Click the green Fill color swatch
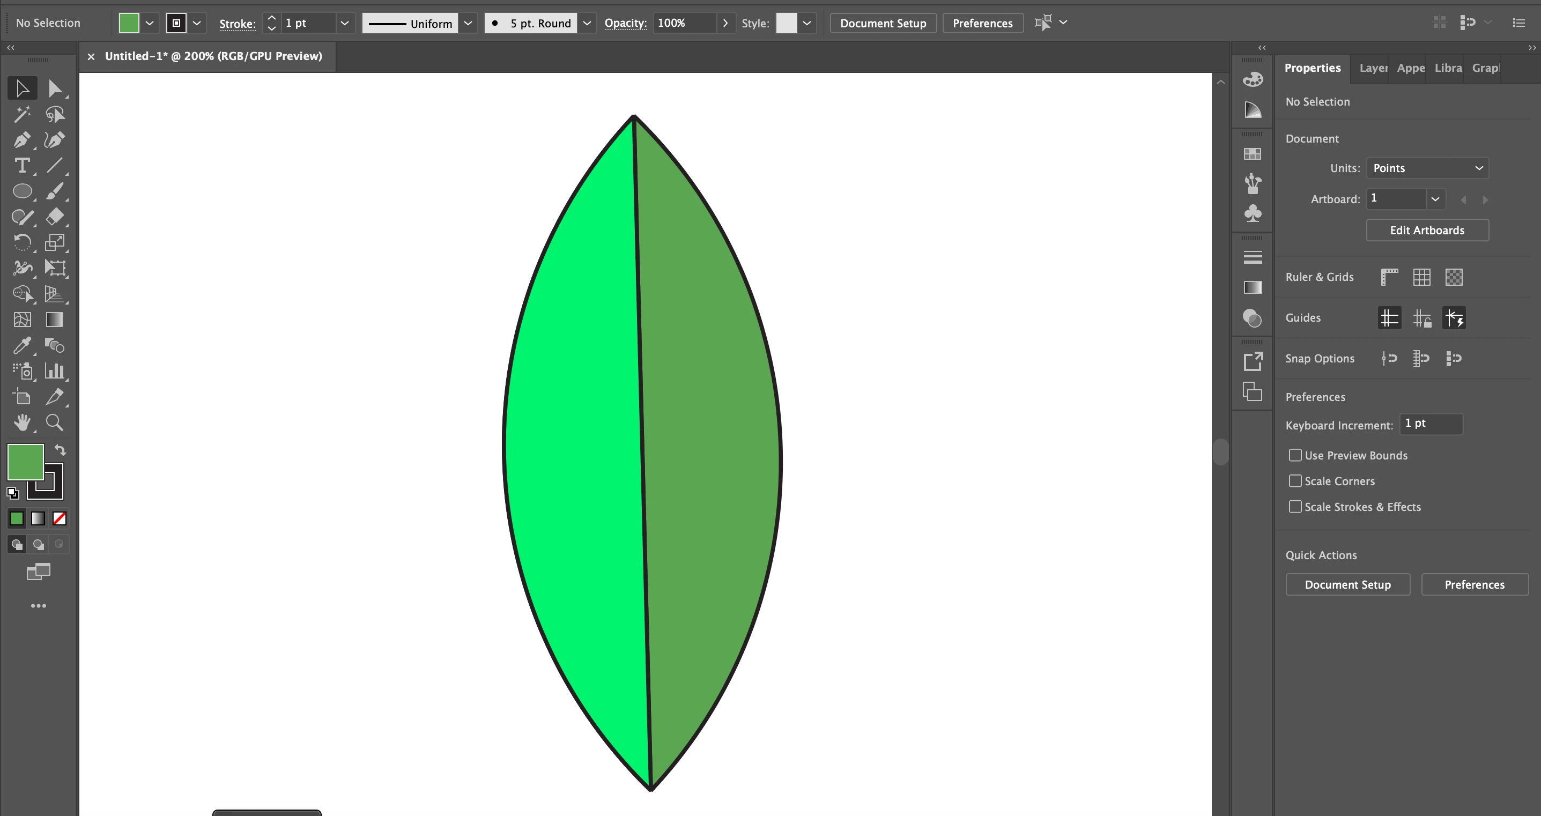1541x816 pixels. pyautogui.click(x=25, y=461)
